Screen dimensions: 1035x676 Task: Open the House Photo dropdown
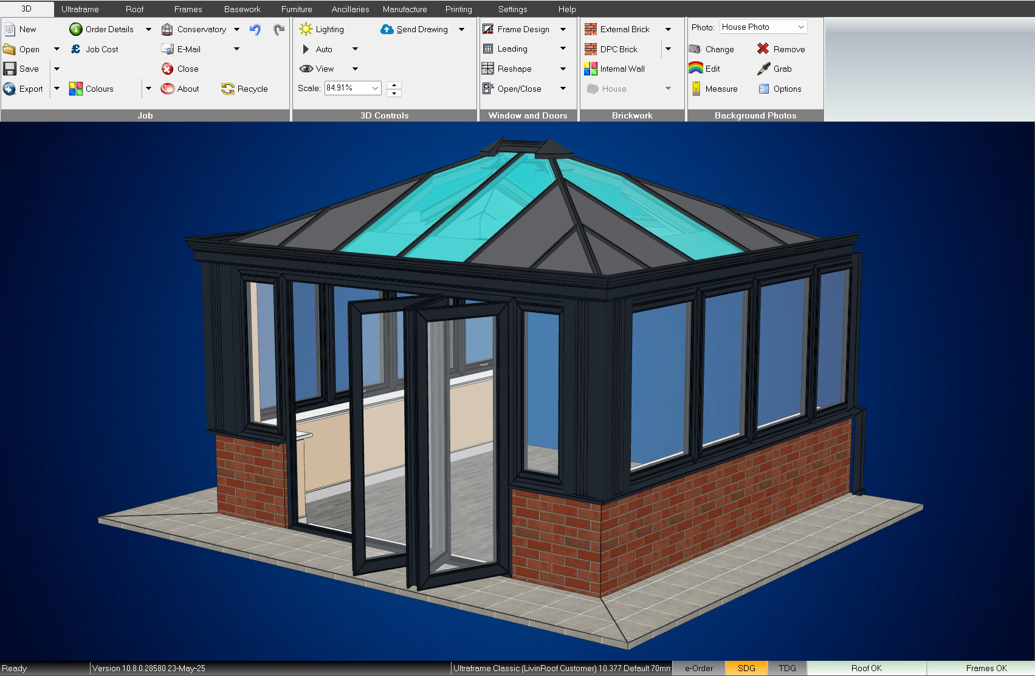click(x=801, y=27)
